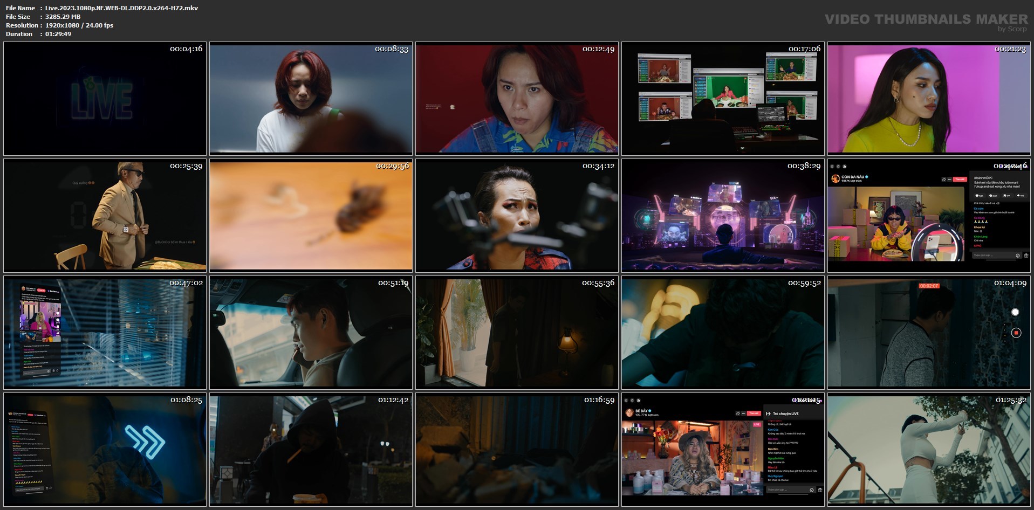Open the window-blinds thumbnail at 00:47:02
The width and height of the screenshot is (1034, 510).
pyautogui.click(x=105, y=333)
